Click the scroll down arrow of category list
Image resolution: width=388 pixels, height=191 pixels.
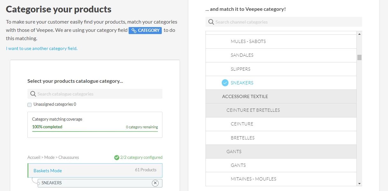(359, 184)
